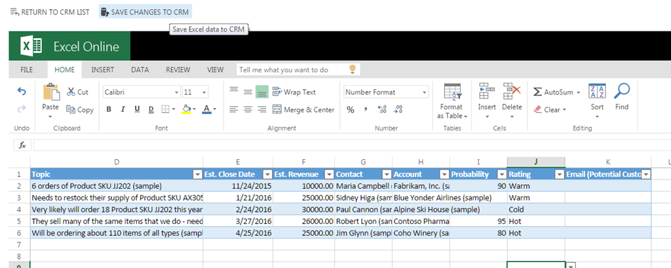Switch to the DATA tab
The width and height of the screenshot is (671, 268).
coord(140,69)
